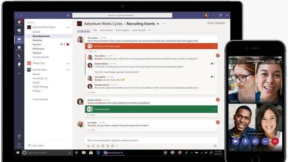The width and height of the screenshot is (288, 162).
Task: Send the message with the send arrow
Action: (215, 146)
